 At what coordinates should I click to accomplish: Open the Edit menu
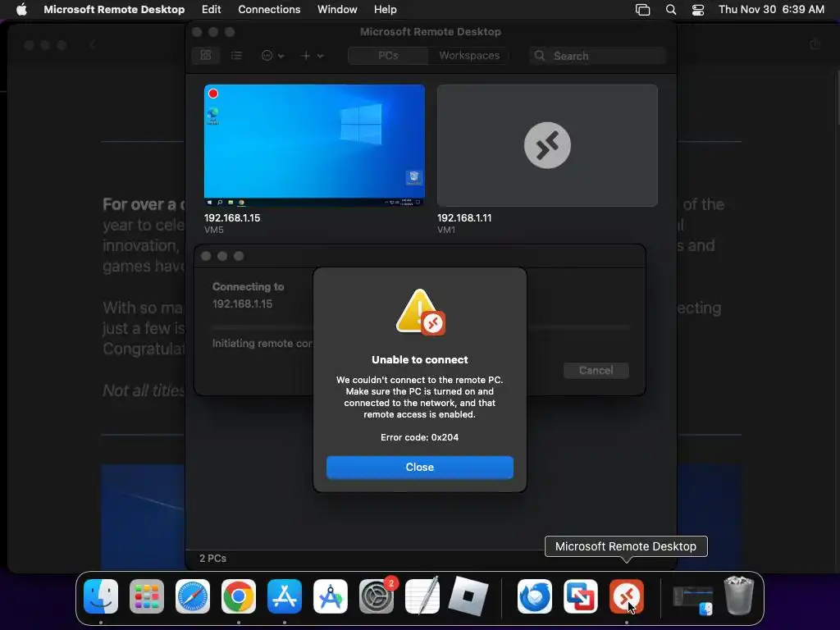tap(211, 10)
